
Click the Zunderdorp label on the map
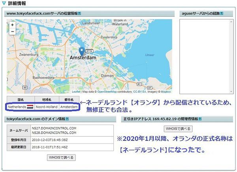(109, 37)
